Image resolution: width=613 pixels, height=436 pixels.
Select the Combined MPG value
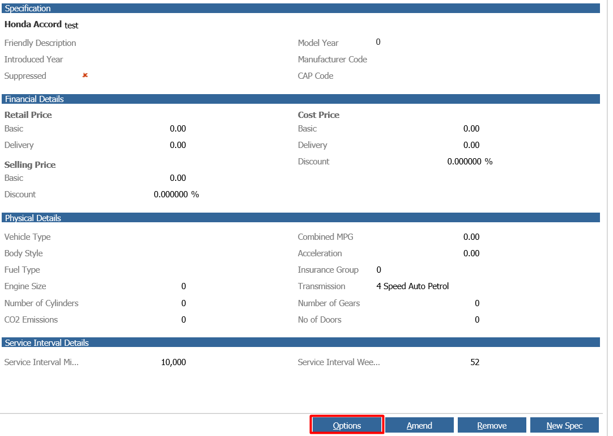coord(471,236)
